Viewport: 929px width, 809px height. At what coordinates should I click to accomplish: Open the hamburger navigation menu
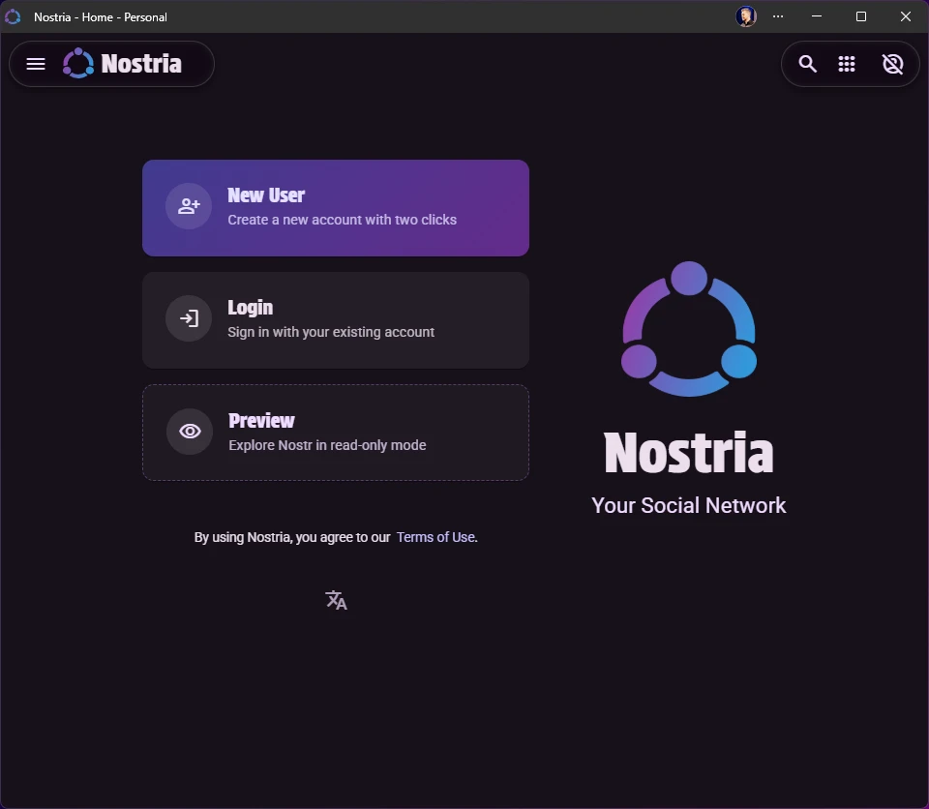[x=36, y=64]
